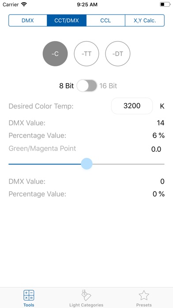This screenshot has height=308, width=173.
Task: Open the Light Categories lamp icon
Action: 86,295
